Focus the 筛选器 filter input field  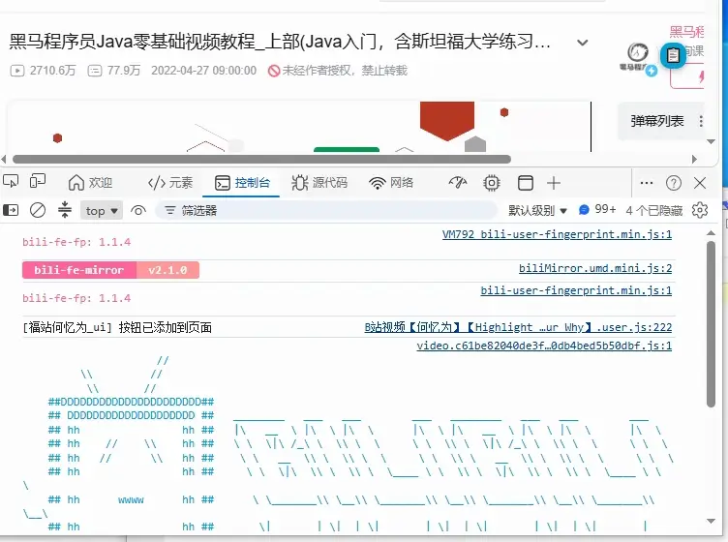tap(326, 211)
